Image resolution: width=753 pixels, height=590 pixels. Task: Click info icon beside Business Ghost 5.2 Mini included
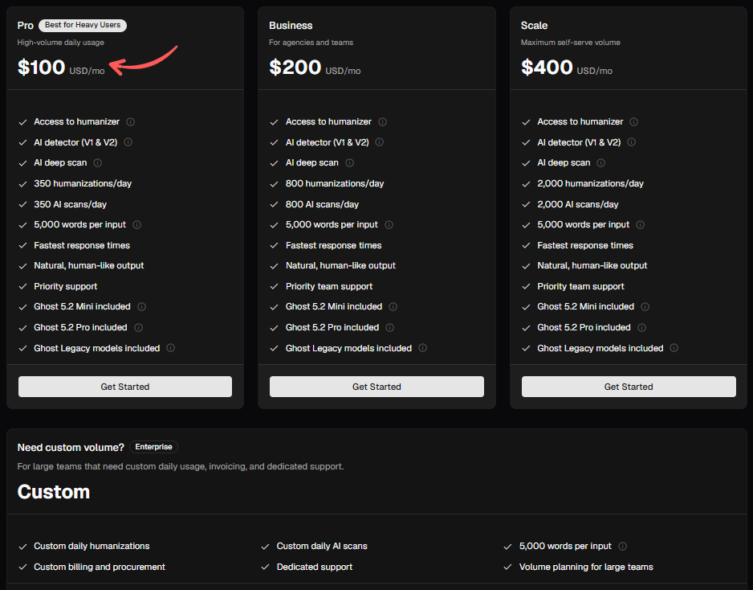tap(393, 307)
